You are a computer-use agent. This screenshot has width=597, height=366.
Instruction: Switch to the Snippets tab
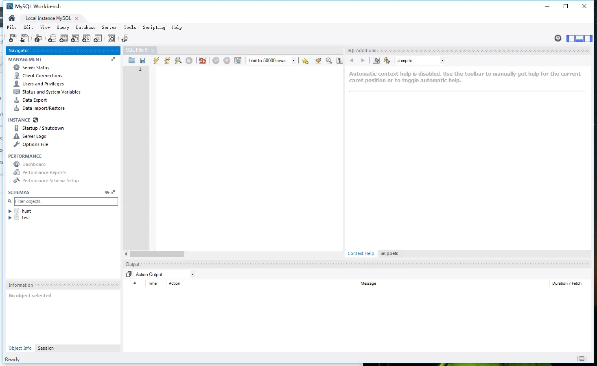(x=389, y=253)
